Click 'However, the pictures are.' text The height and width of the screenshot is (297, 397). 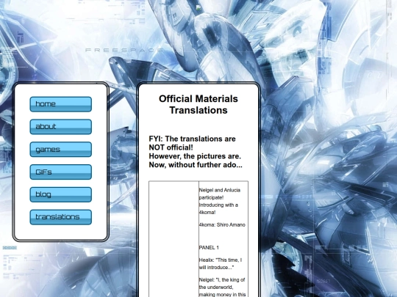click(195, 156)
